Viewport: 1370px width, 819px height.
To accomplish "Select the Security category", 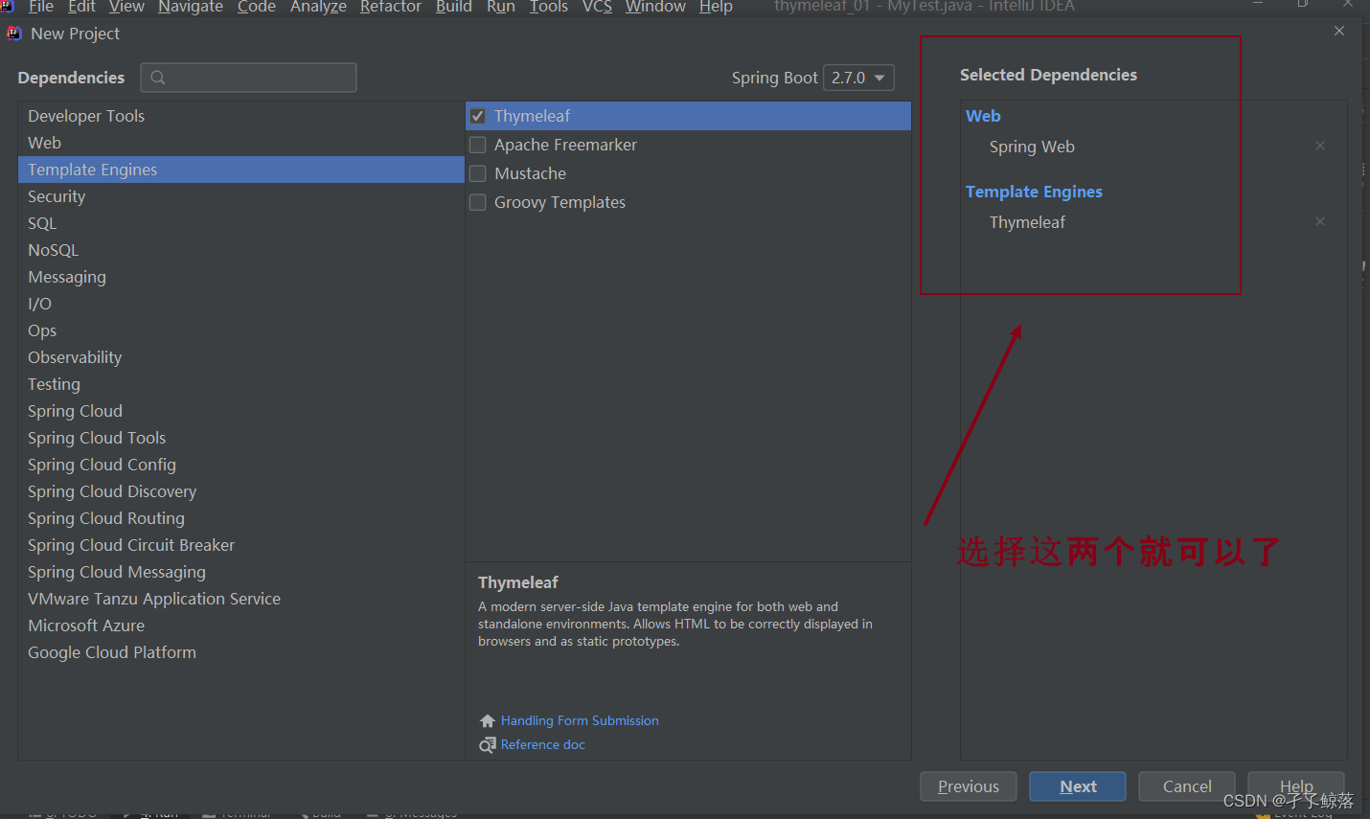I will pyautogui.click(x=240, y=196).
